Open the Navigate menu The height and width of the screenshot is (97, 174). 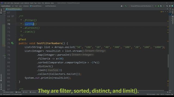pos(17,3)
